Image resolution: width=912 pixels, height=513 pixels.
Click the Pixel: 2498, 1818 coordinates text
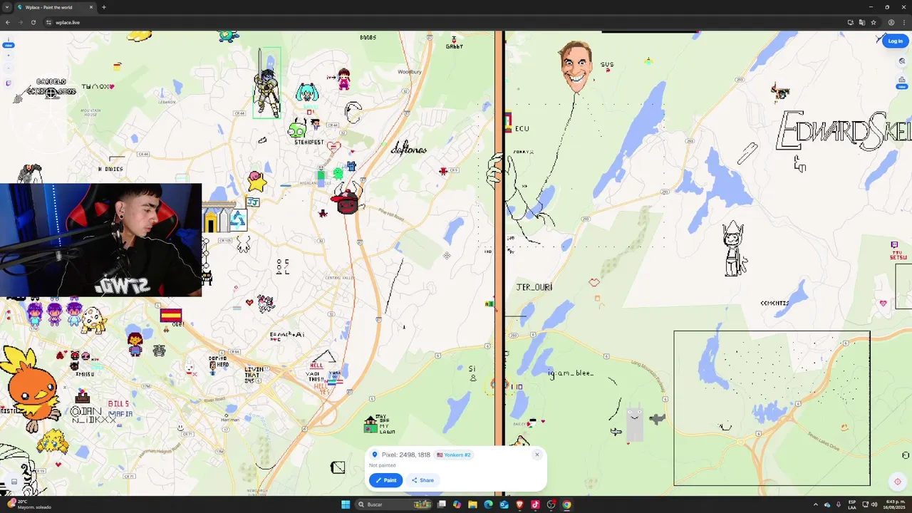405,455
